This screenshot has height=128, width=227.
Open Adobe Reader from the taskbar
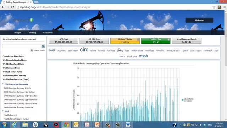[x=87, y=125]
